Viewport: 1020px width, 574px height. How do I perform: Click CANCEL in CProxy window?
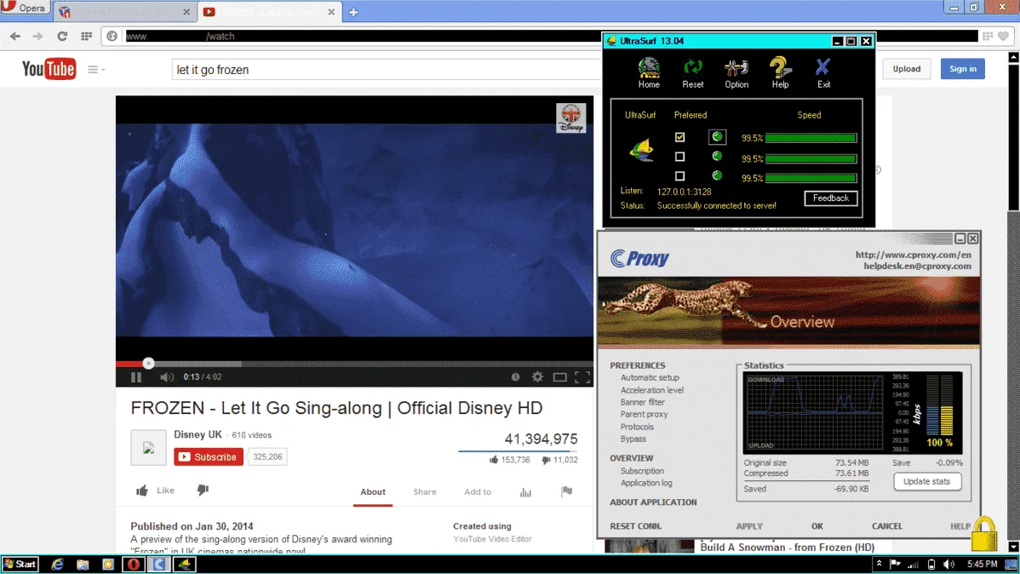tap(886, 525)
